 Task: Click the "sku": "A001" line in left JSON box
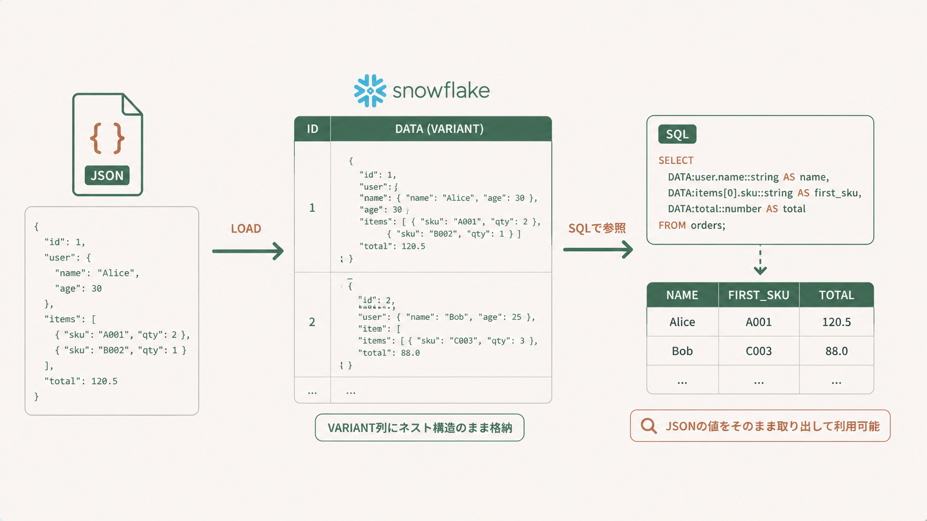click(x=123, y=335)
